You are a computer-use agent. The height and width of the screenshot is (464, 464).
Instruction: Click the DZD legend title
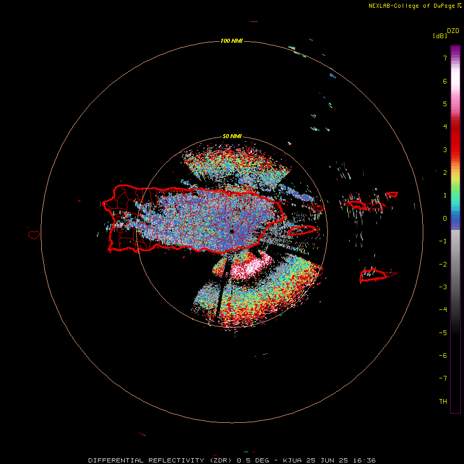pyautogui.click(x=453, y=31)
